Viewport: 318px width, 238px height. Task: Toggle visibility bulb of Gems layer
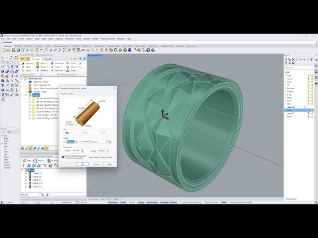coord(309,82)
